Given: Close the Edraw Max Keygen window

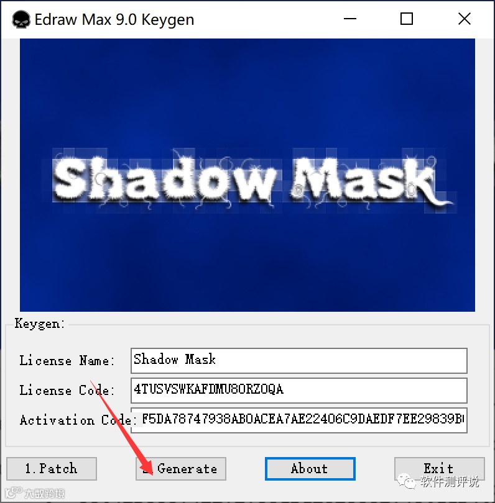Looking at the screenshot, I should [464, 19].
